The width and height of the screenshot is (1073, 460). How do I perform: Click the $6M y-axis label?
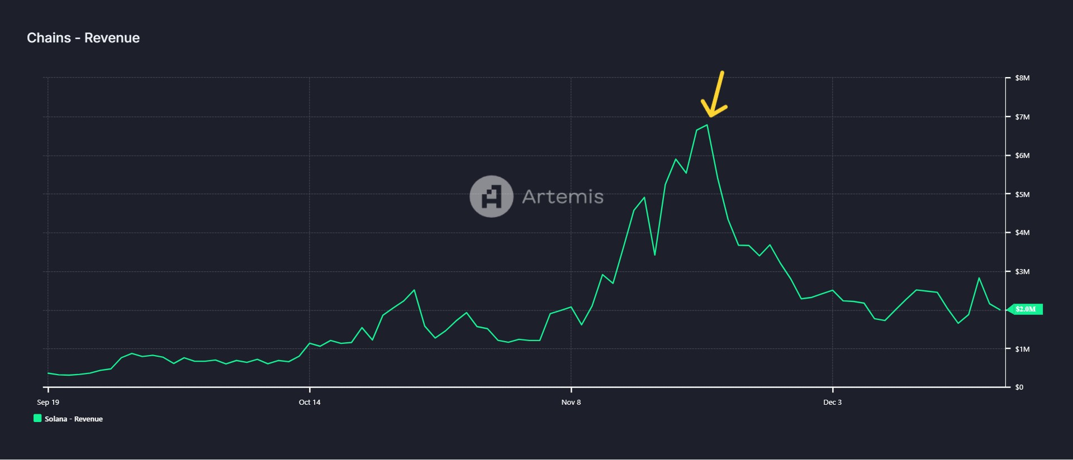point(1022,155)
